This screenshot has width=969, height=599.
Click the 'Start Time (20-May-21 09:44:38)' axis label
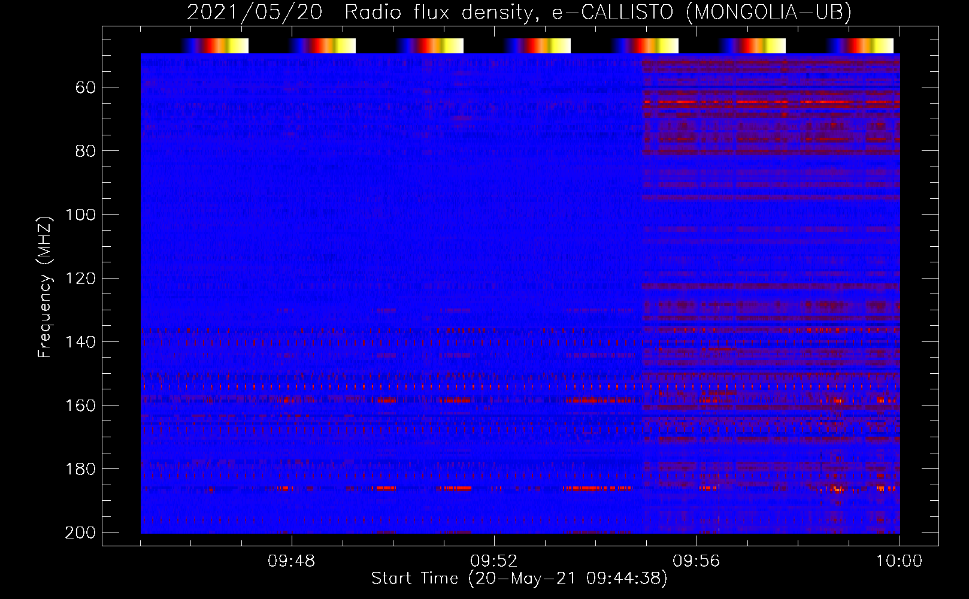519,579
